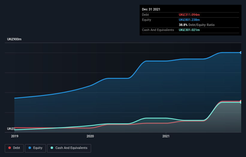Toggle the Equity series legend button

click(x=35, y=148)
